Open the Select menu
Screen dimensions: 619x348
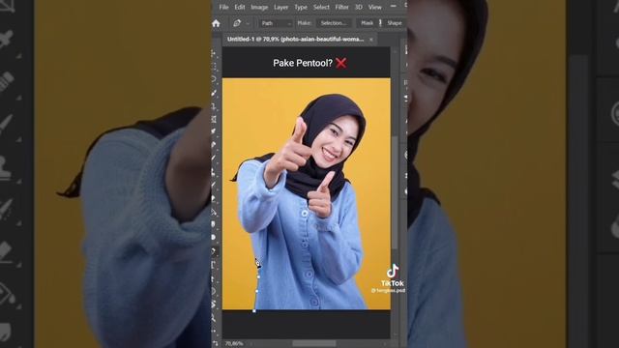[x=321, y=7]
